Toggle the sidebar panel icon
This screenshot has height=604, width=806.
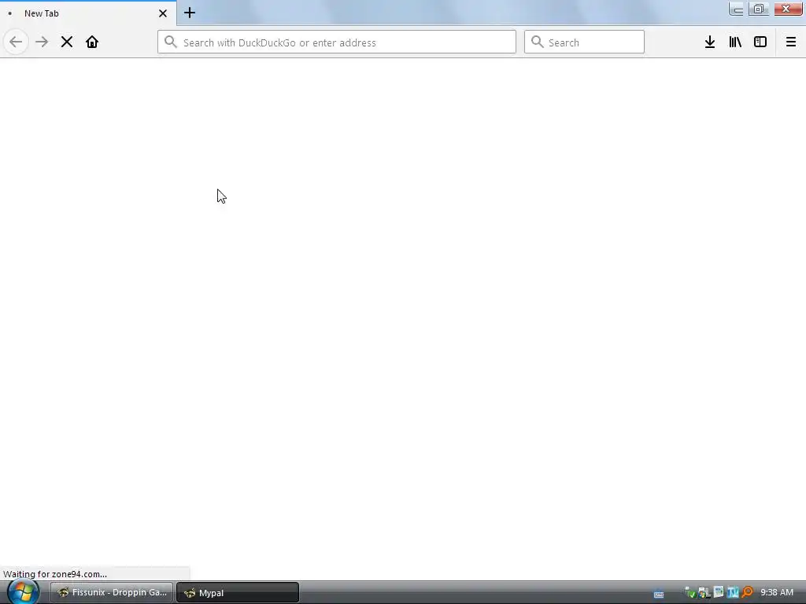pyautogui.click(x=760, y=42)
